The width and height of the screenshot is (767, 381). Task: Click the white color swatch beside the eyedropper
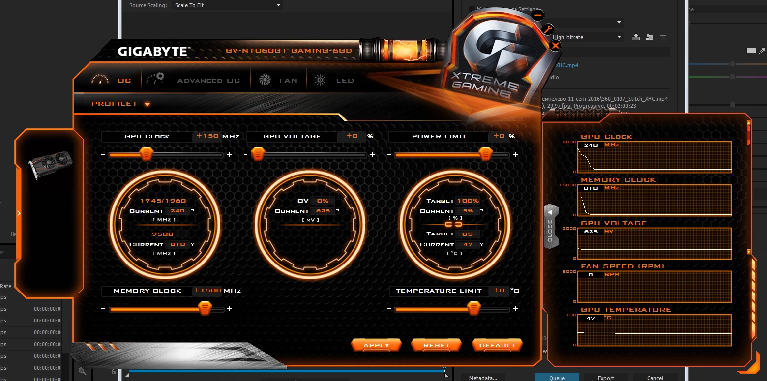point(751,51)
